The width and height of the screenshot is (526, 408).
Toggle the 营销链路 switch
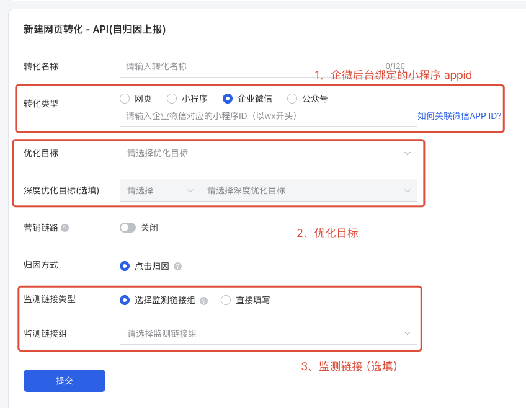[x=128, y=228]
